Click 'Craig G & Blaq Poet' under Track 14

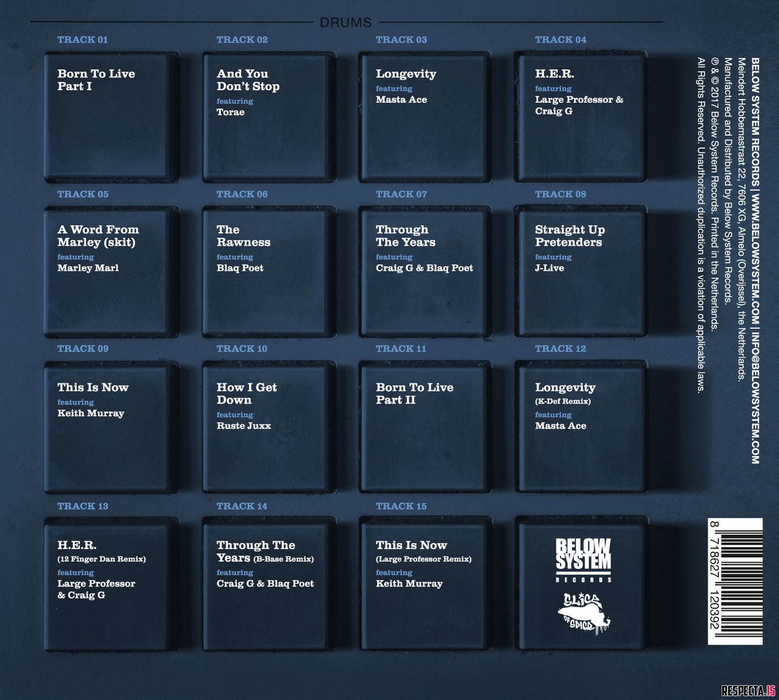point(265,584)
